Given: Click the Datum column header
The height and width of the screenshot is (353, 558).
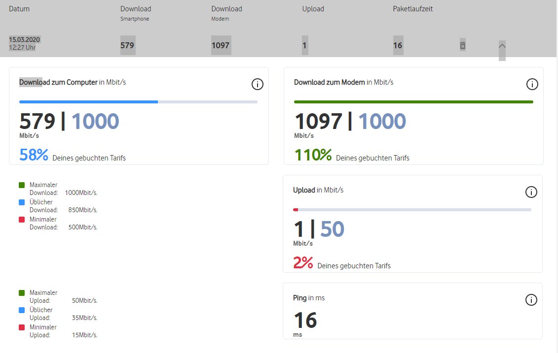Looking at the screenshot, I should pos(19,9).
